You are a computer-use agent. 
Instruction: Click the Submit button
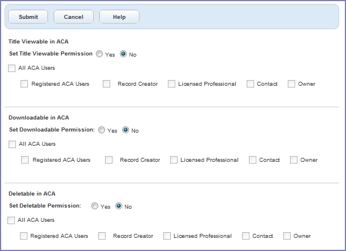tap(28, 17)
